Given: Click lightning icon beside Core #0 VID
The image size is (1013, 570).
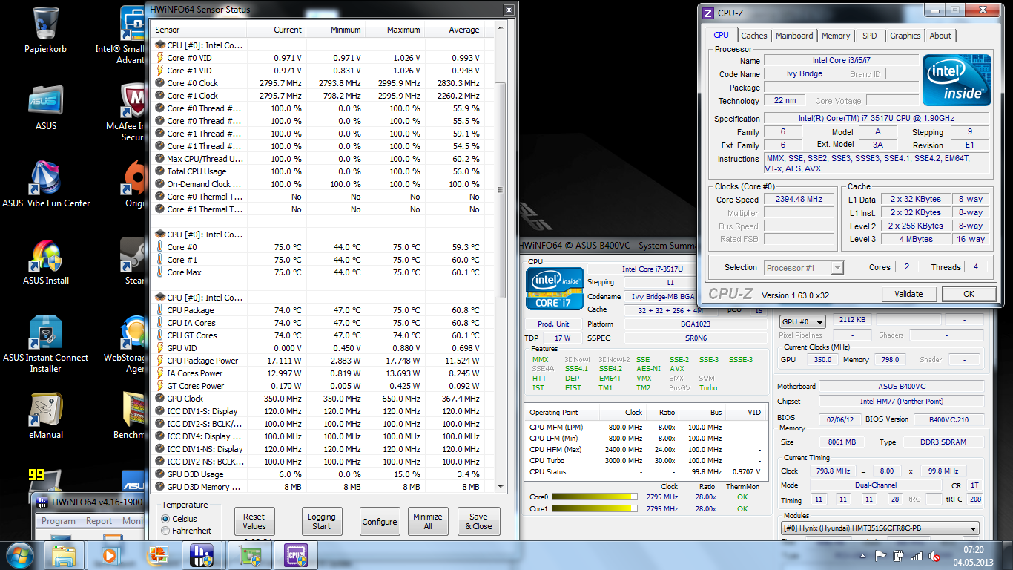Looking at the screenshot, I should [x=159, y=58].
